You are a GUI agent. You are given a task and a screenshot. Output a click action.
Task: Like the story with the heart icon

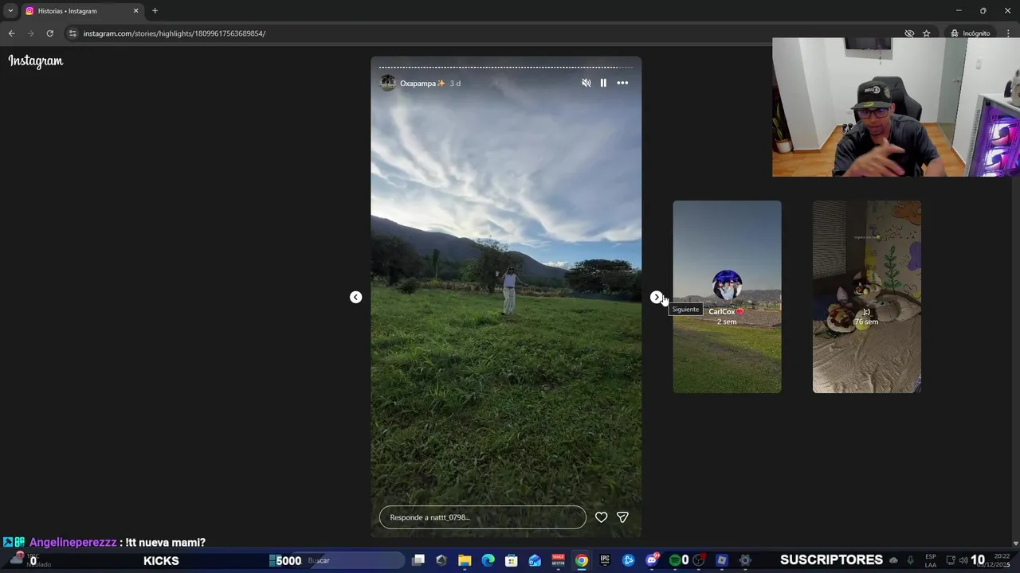coord(602,517)
